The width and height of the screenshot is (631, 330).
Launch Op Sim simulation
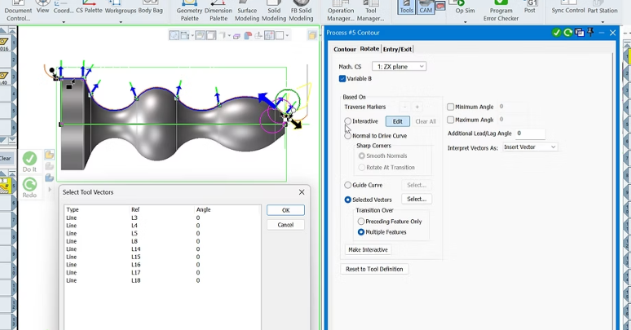tap(465, 10)
